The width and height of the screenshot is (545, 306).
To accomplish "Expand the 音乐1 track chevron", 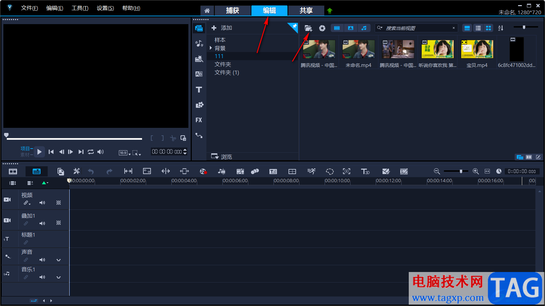I will click(59, 277).
